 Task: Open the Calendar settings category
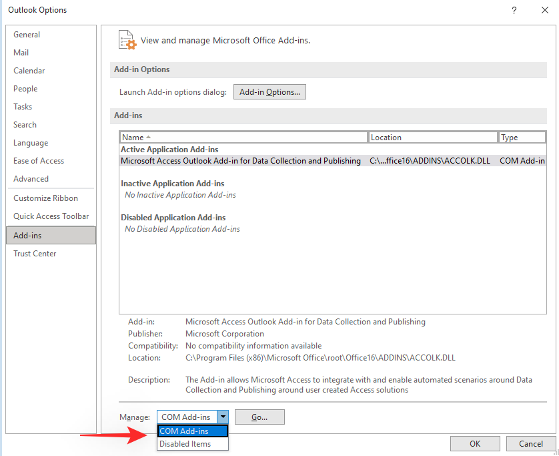tap(29, 71)
